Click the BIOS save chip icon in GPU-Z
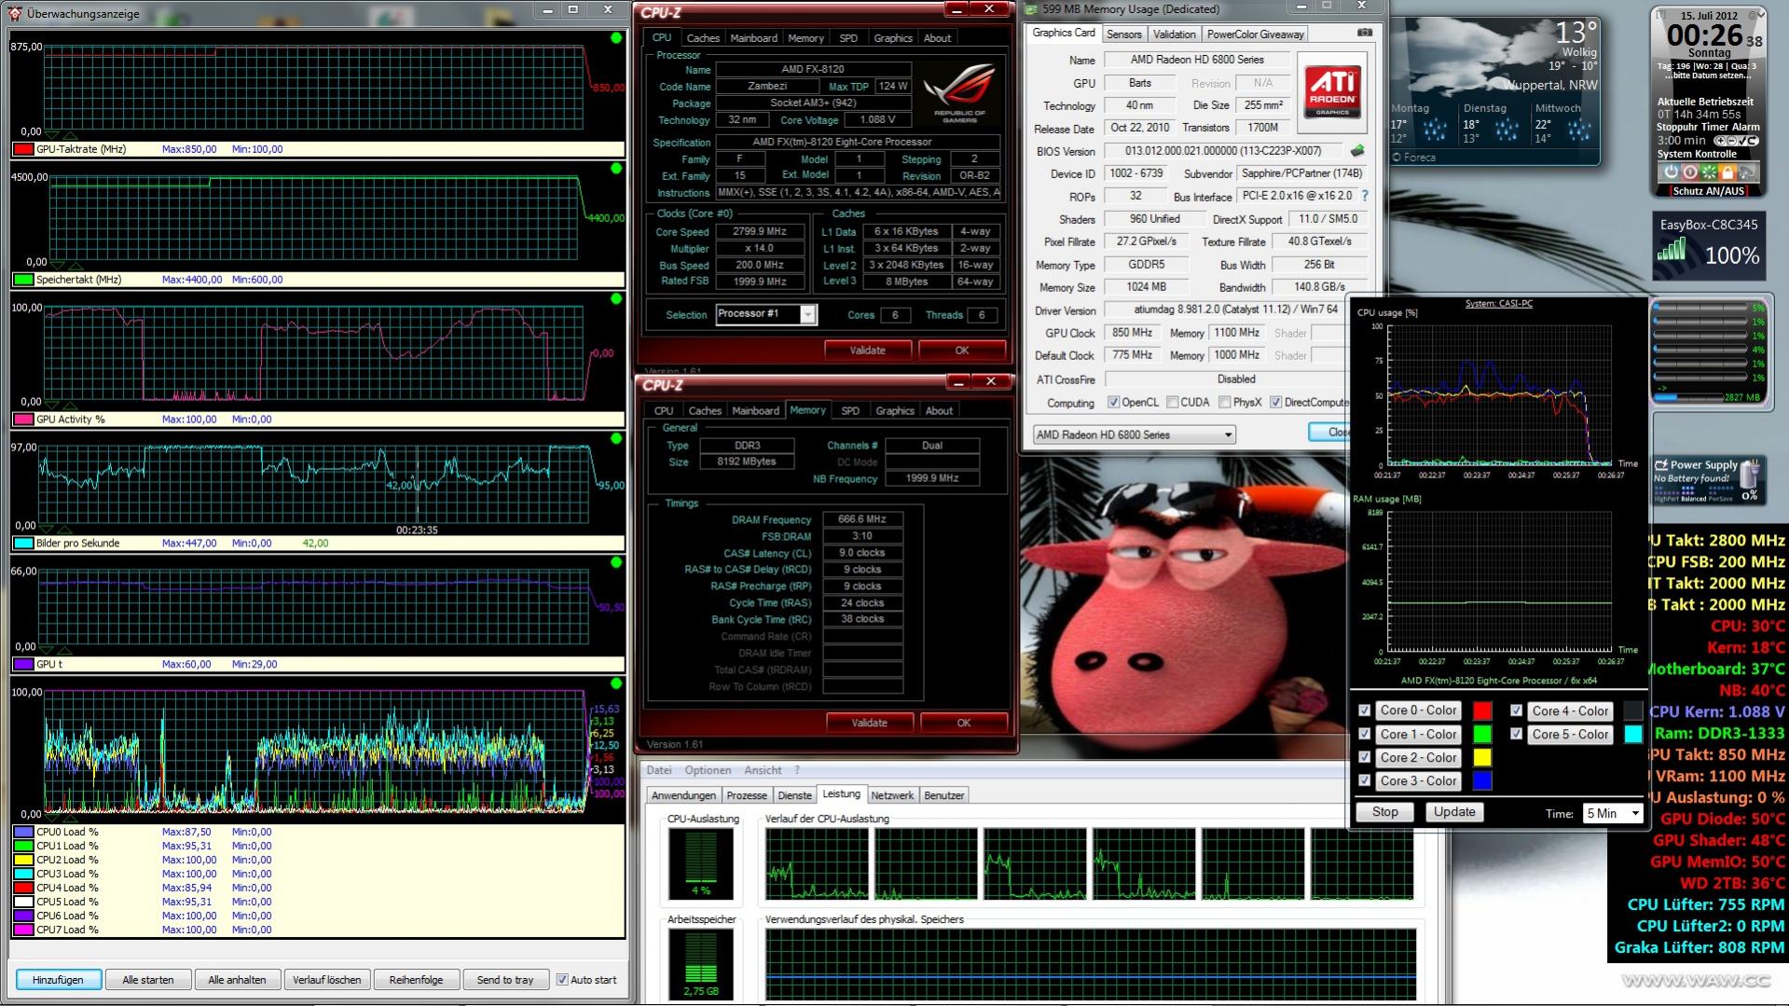Viewport: 1789px width, 1006px height. [x=1357, y=150]
